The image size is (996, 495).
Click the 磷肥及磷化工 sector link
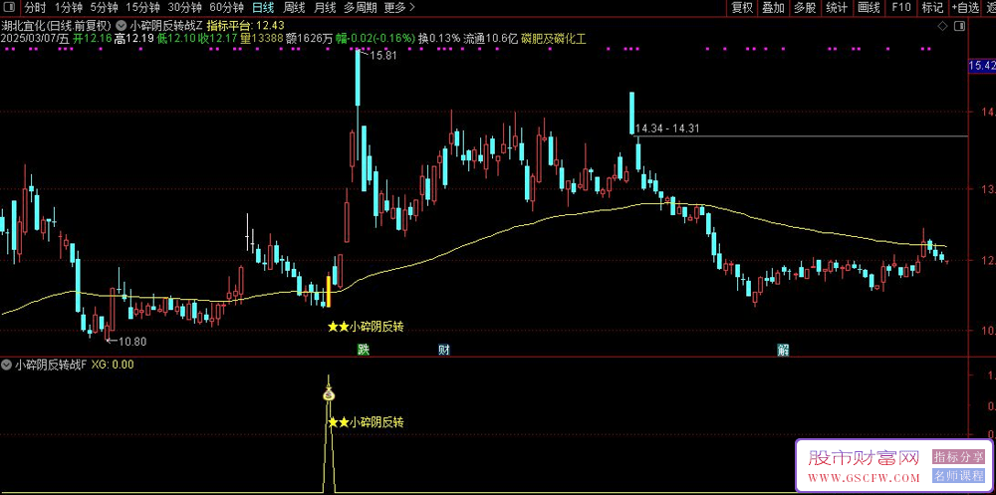coord(554,38)
